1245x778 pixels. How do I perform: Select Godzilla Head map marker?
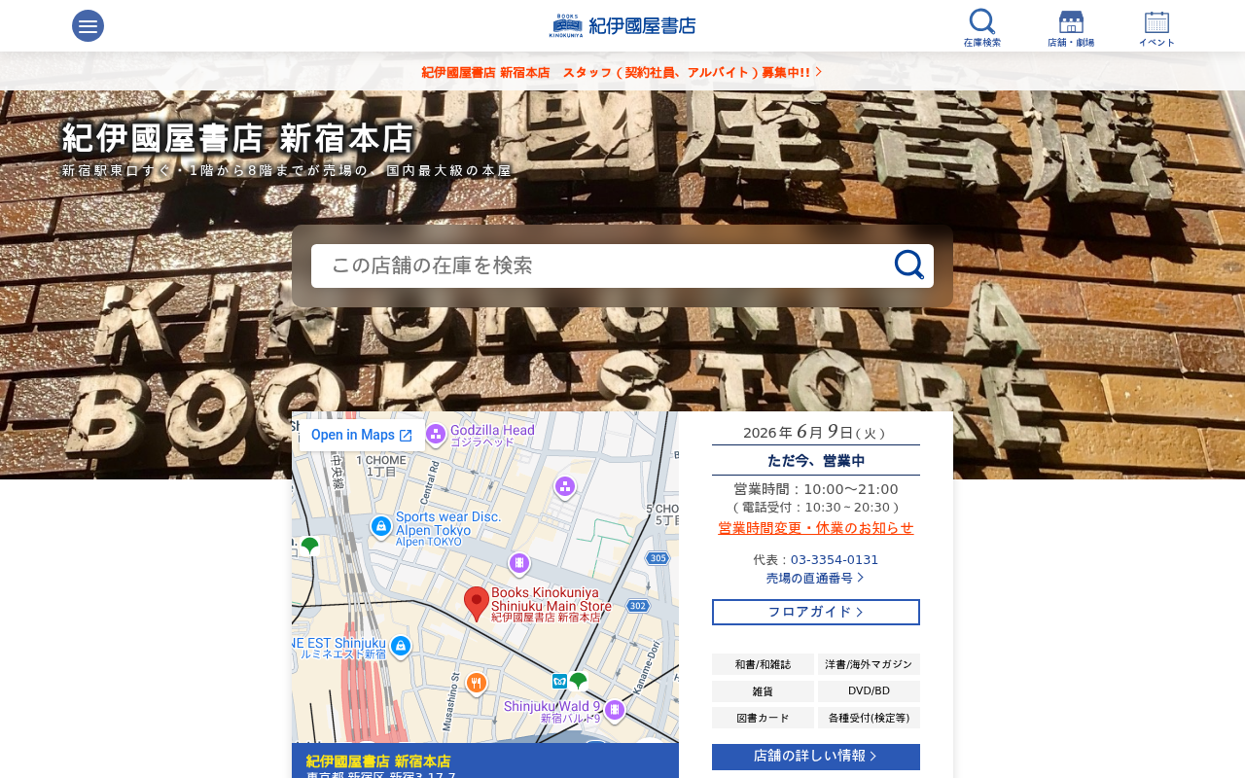(436, 434)
